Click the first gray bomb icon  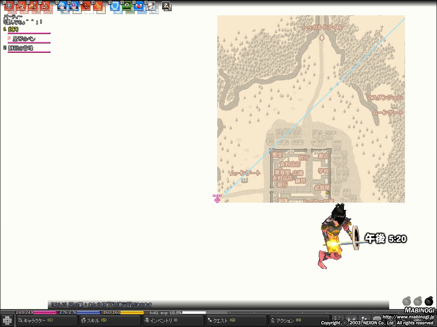pyautogui.click(x=407, y=301)
